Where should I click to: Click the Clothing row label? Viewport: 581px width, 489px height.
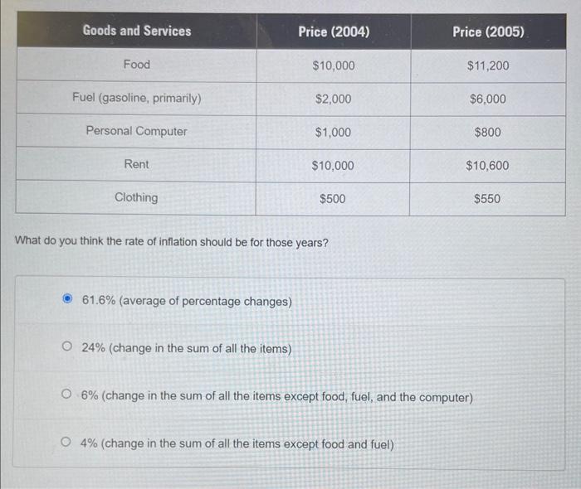[x=136, y=197]
